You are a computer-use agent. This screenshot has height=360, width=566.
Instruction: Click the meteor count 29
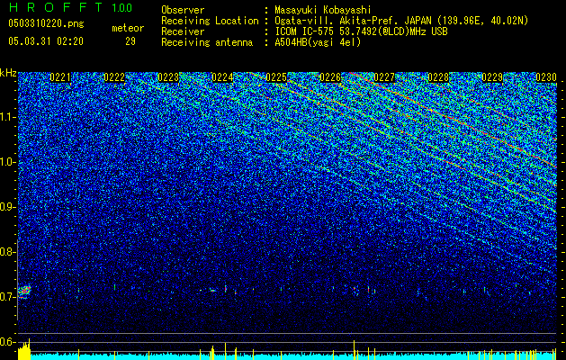pos(130,41)
